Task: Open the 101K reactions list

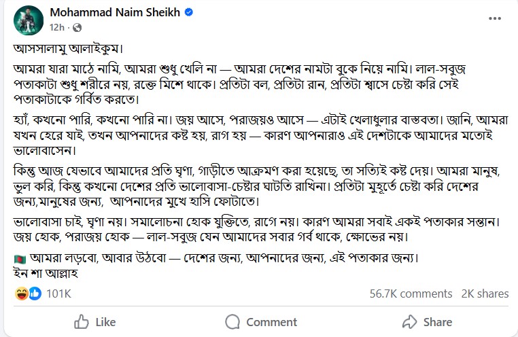Action: tap(58, 294)
